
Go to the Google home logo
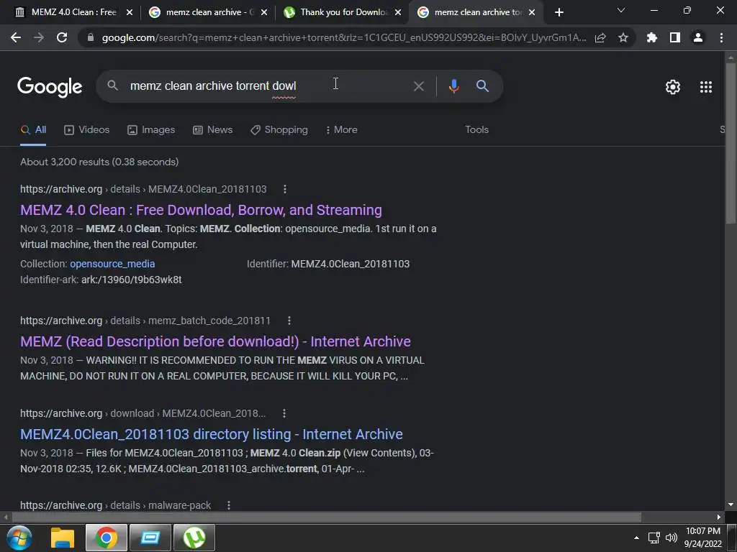(x=50, y=87)
